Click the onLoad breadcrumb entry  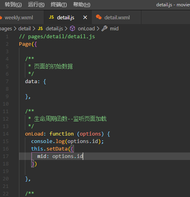point(86,29)
